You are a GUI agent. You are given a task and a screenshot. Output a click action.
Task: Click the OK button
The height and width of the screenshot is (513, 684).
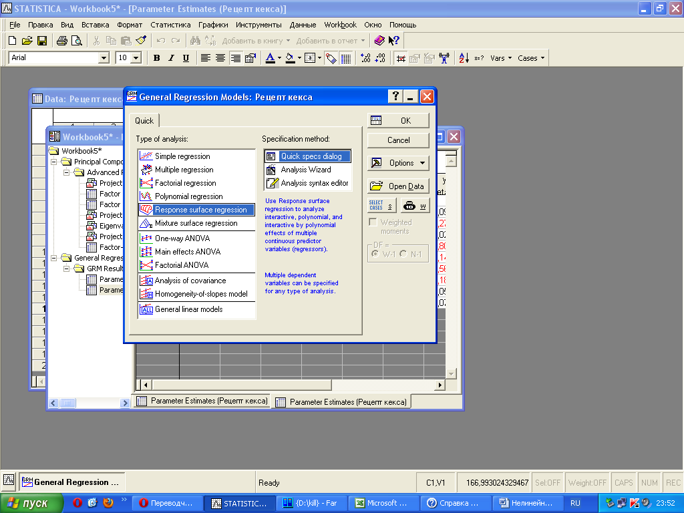coord(398,120)
